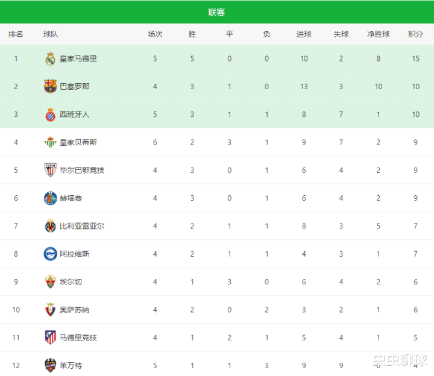The width and height of the screenshot is (434, 376).
Task: Click the 排名 column header
Action: click(16, 34)
